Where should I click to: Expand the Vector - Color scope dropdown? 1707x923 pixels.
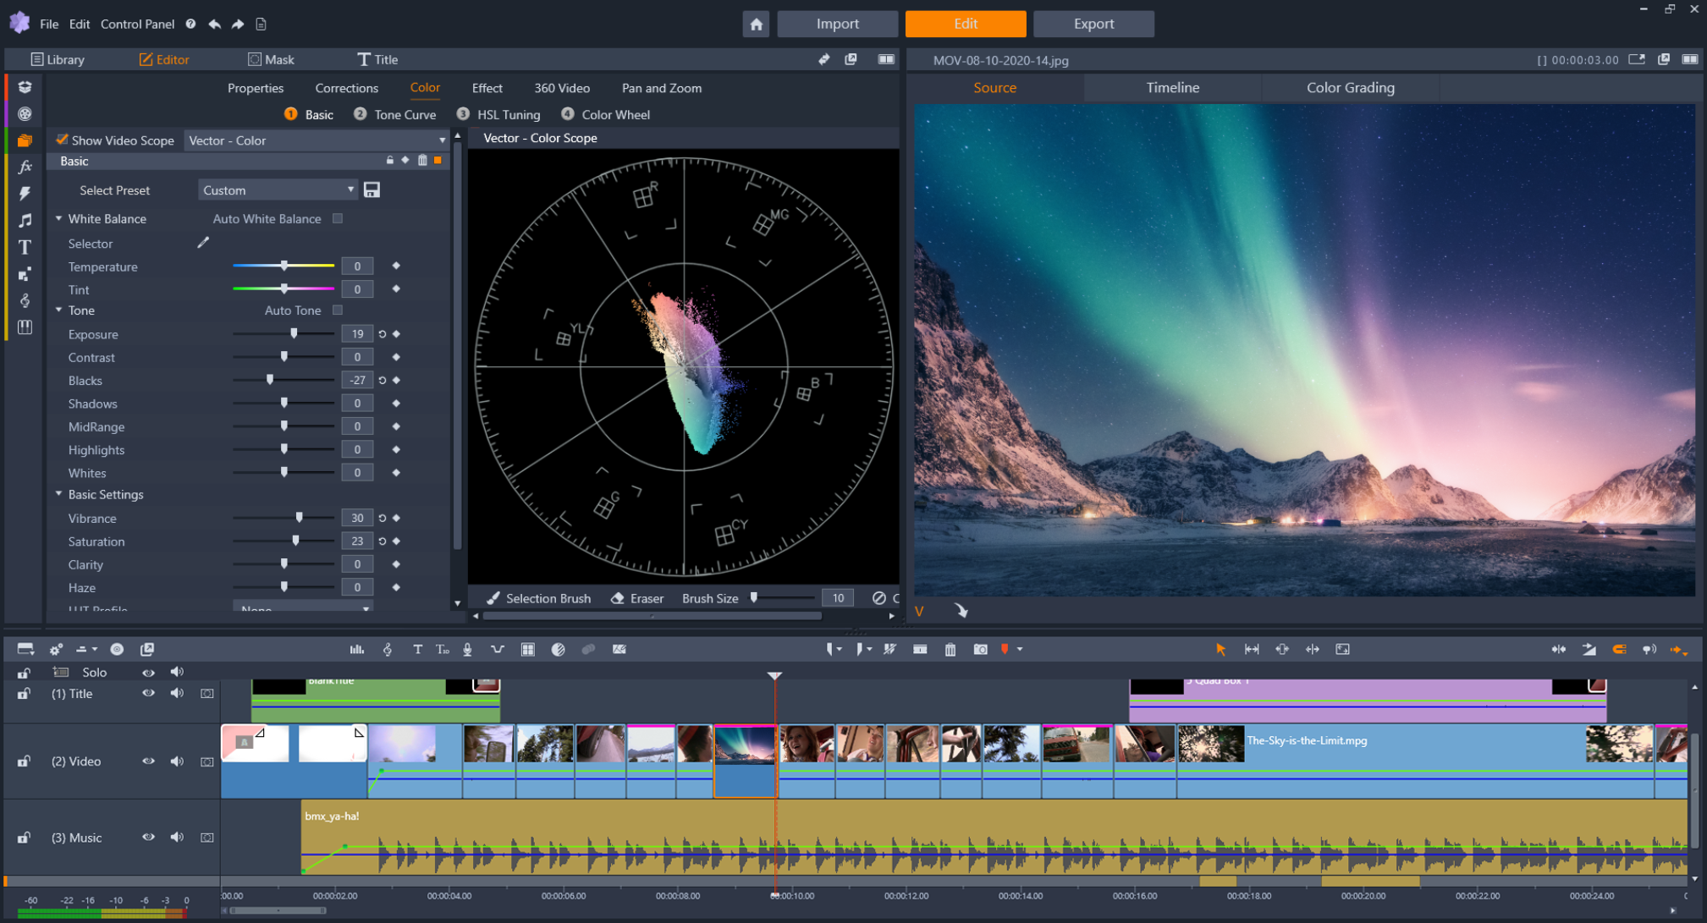pyautogui.click(x=443, y=140)
